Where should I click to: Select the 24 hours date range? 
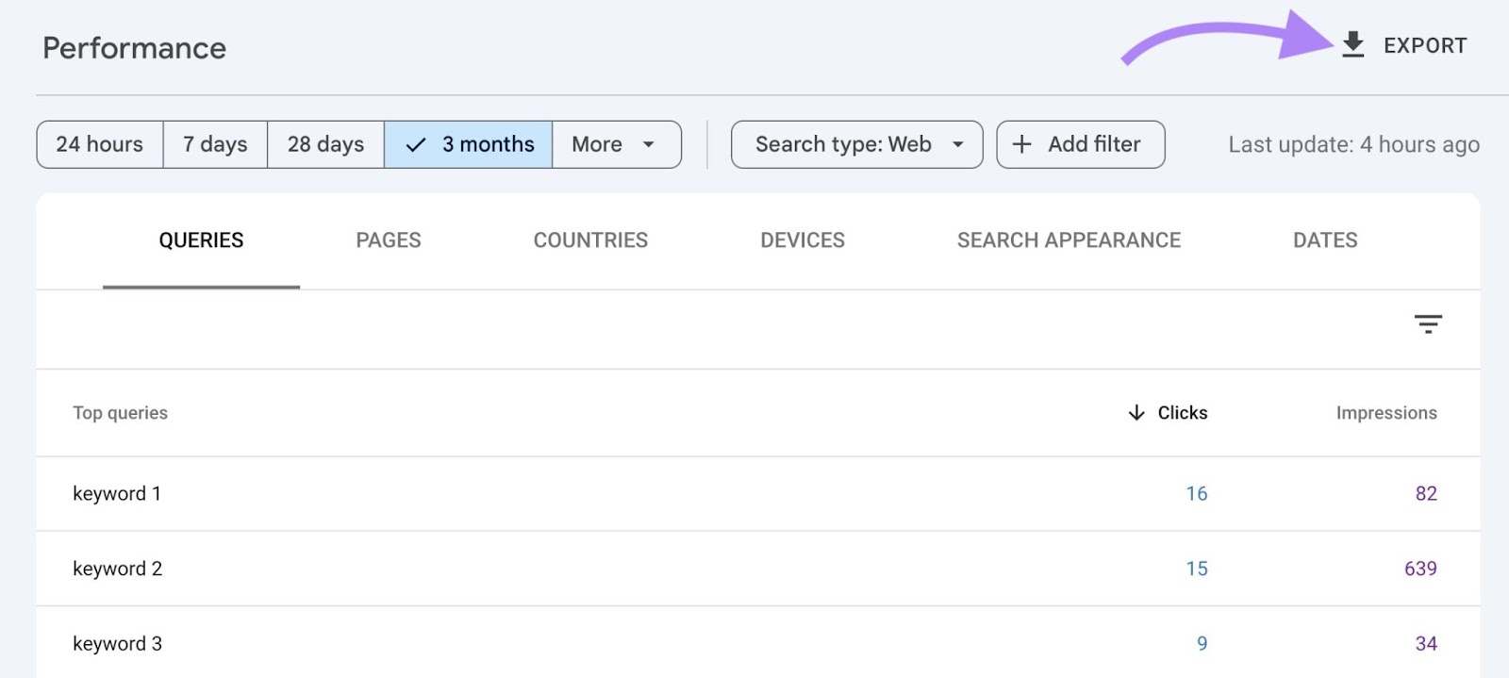pos(100,144)
